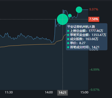Click the 14:00 time axis label
Screen dimensions: 112x98
pos(49,92)
